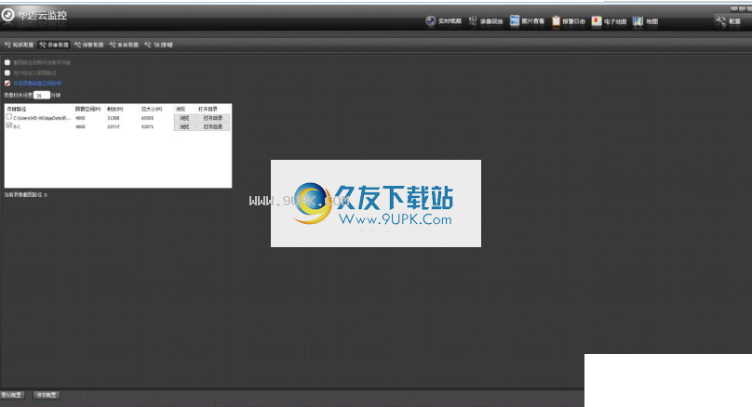
Task: Click quota value 4000 in D:\ row
Action: click(80, 127)
